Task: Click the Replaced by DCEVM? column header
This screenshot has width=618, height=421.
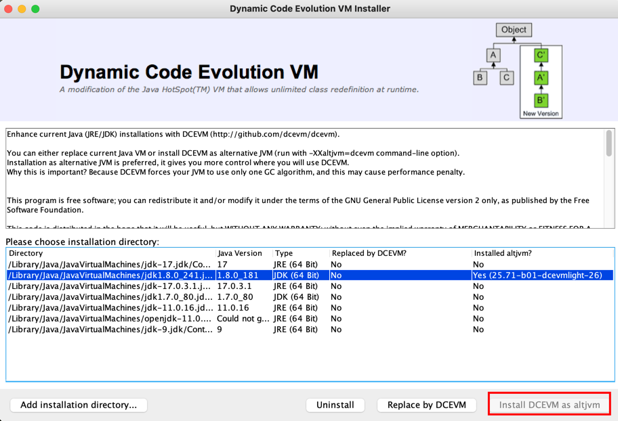Action: coord(400,253)
